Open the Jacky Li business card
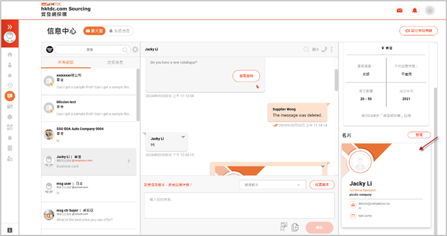The image size is (447, 236). pos(386,185)
